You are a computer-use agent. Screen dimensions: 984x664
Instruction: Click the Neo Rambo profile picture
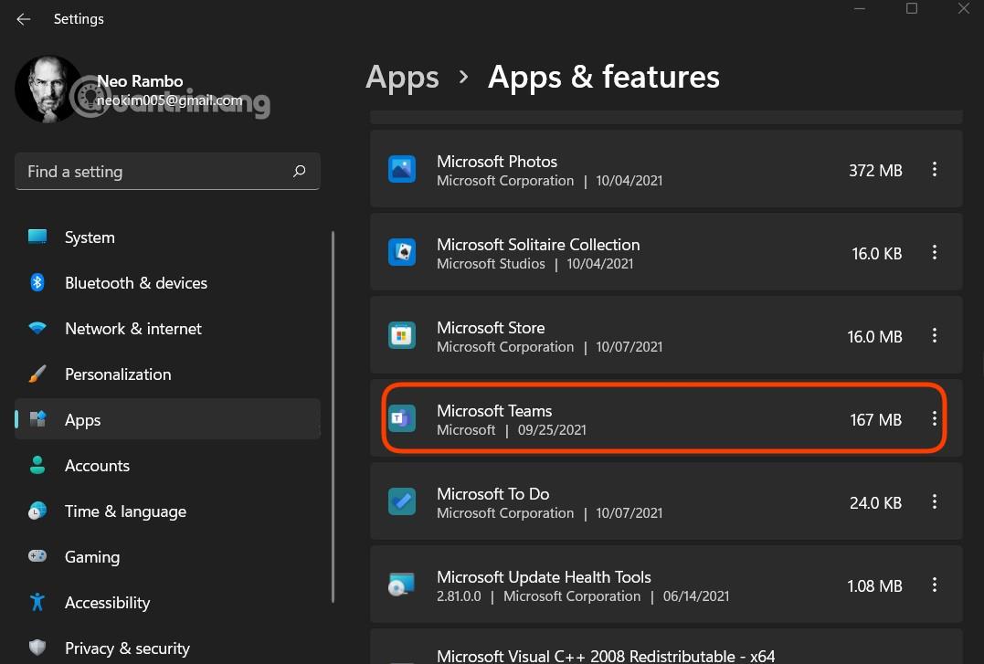click(x=48, y=89)
